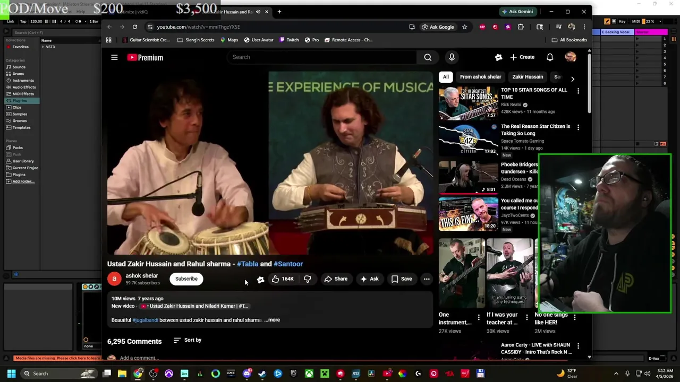Like the video with 164K likes

point(283,279)
